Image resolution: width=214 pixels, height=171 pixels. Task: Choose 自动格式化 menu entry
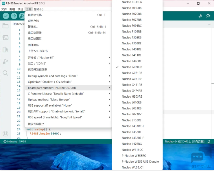pyautogui.click(x=69, y=15)
